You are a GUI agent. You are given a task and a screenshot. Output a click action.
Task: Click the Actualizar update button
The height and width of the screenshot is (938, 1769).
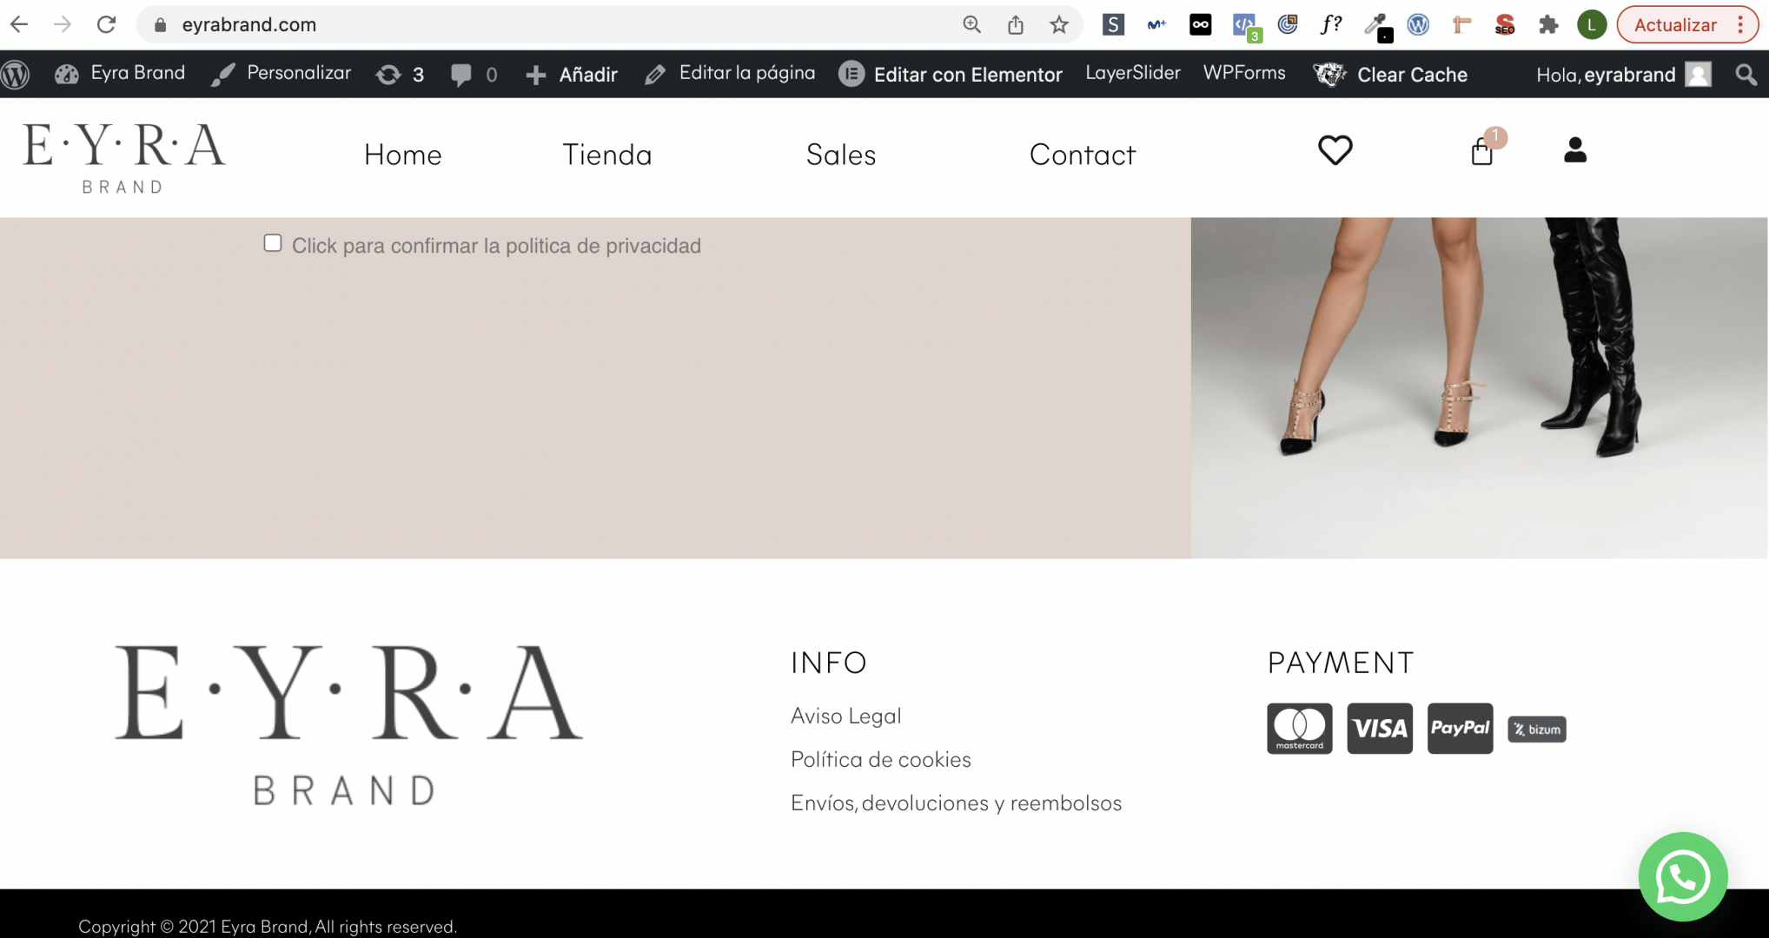pyautogui.click(x=1675, y=24)
